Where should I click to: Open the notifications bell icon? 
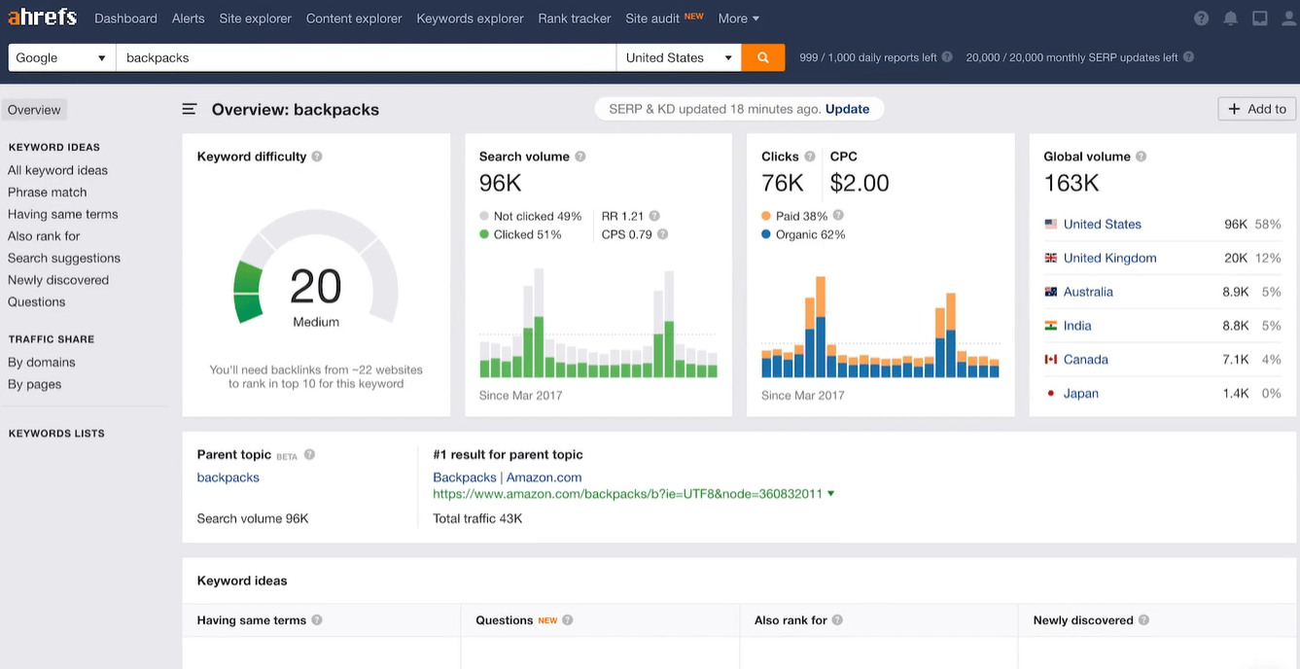1231,18
